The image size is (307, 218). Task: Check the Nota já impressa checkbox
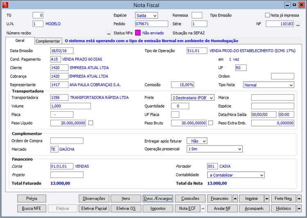[267, 15]
